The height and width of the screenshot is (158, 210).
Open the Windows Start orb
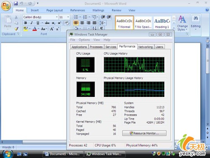click(7, 154)
